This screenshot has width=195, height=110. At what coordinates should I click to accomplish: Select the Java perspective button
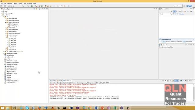[x=189, y=6]
